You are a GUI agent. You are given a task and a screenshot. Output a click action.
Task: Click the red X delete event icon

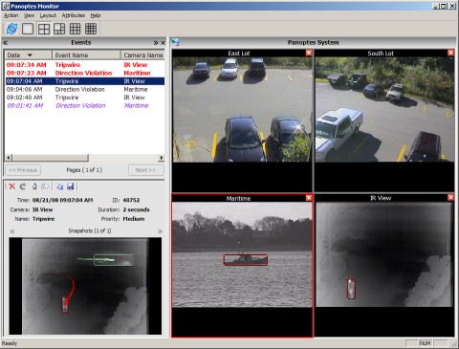(x=11, y=186)
